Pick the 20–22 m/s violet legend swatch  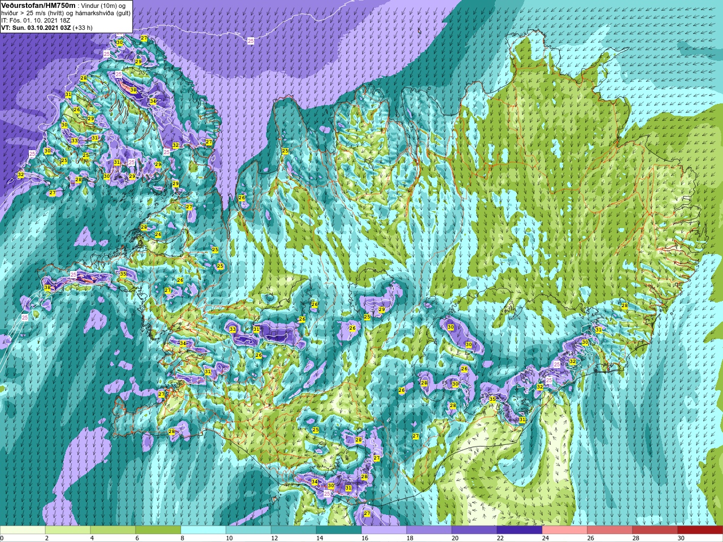pos(474,530)
